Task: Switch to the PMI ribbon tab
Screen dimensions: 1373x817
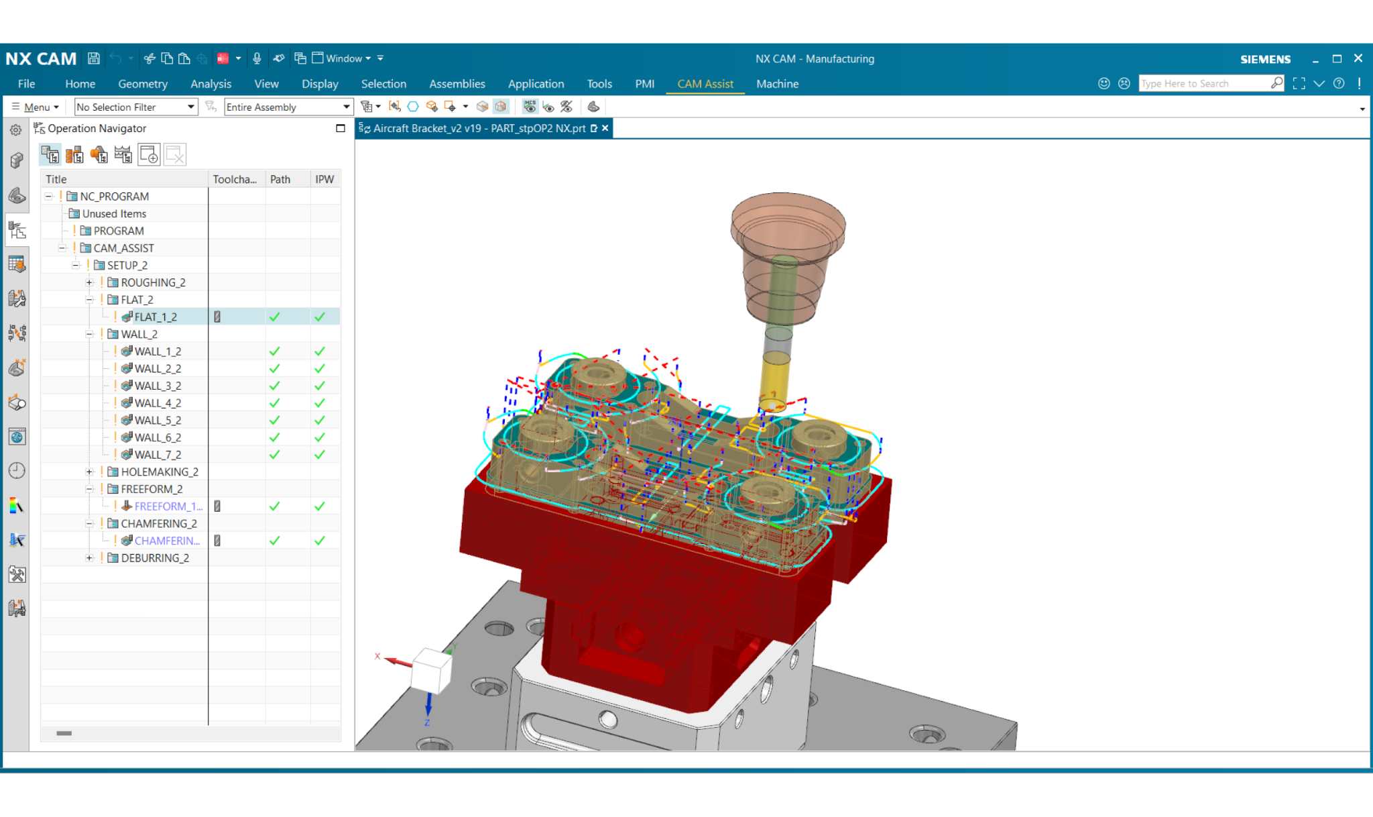Action: (x=644, y=84)
